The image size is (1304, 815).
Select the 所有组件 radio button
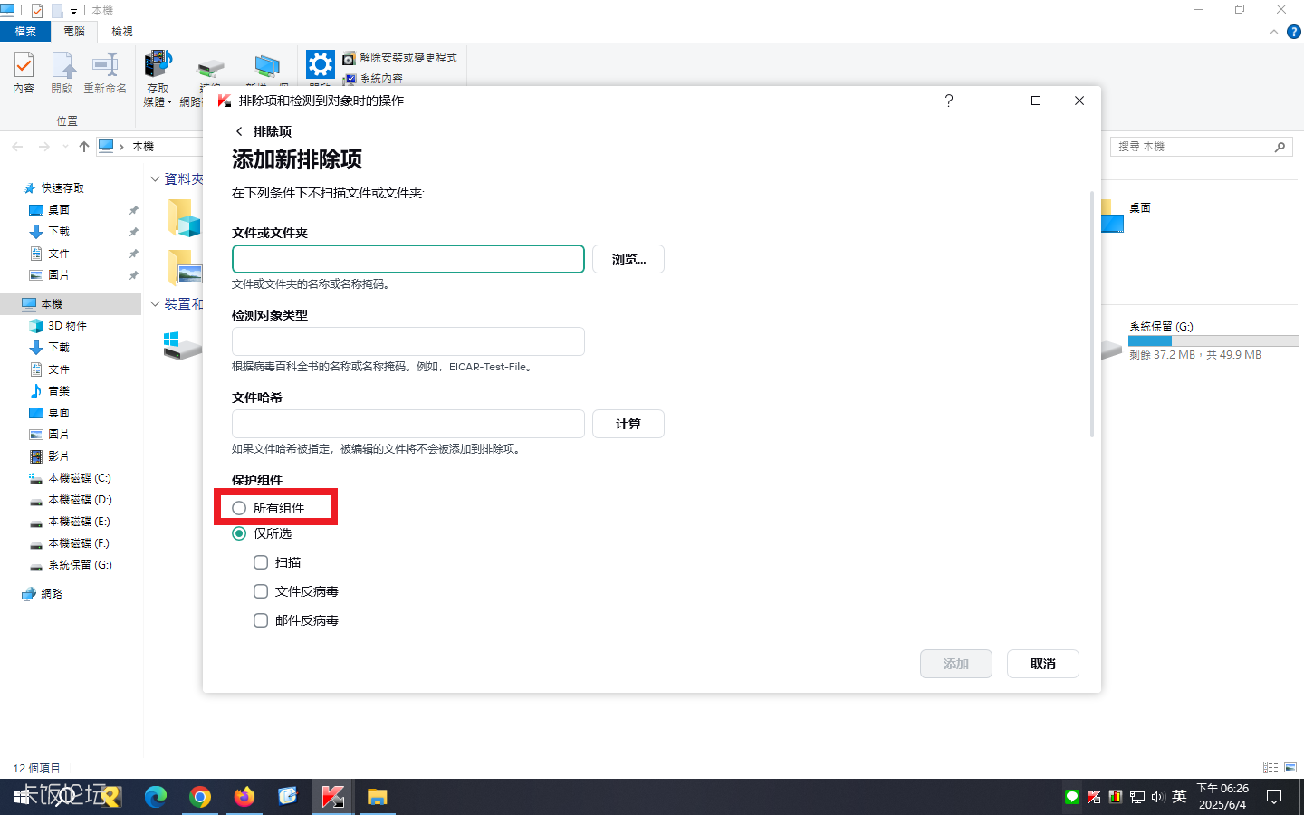239,508
